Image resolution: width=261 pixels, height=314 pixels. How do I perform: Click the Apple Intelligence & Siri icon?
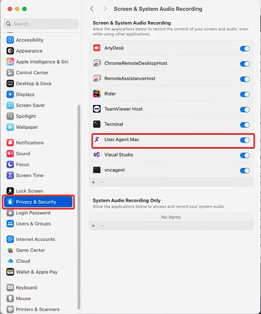tap(10, 62)
